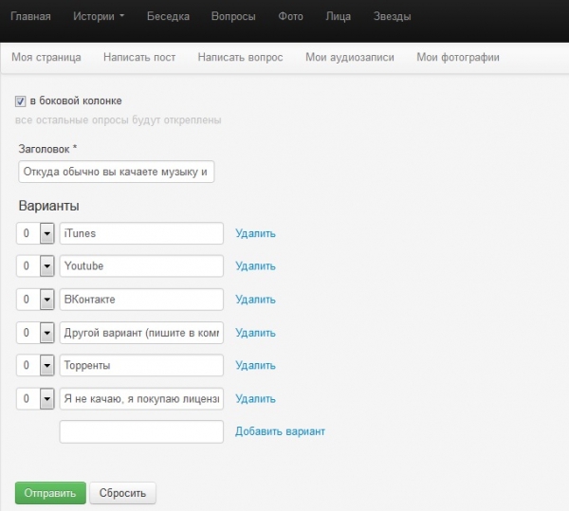Open Мои аудиозаписи tab
Screen dimensions: 569x511
point(349,57)
